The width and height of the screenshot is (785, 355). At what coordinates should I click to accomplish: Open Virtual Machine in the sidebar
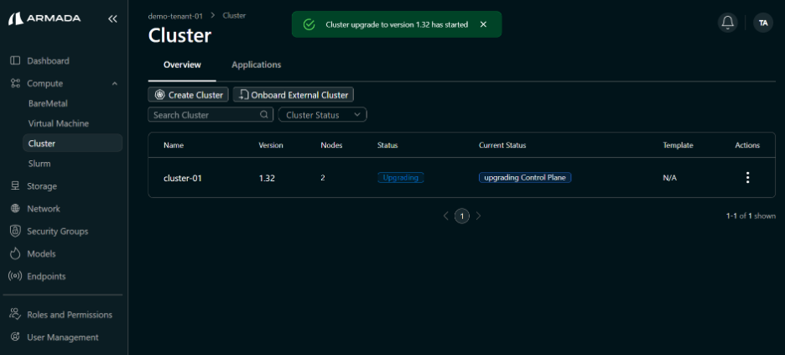[x=59, y=123]
